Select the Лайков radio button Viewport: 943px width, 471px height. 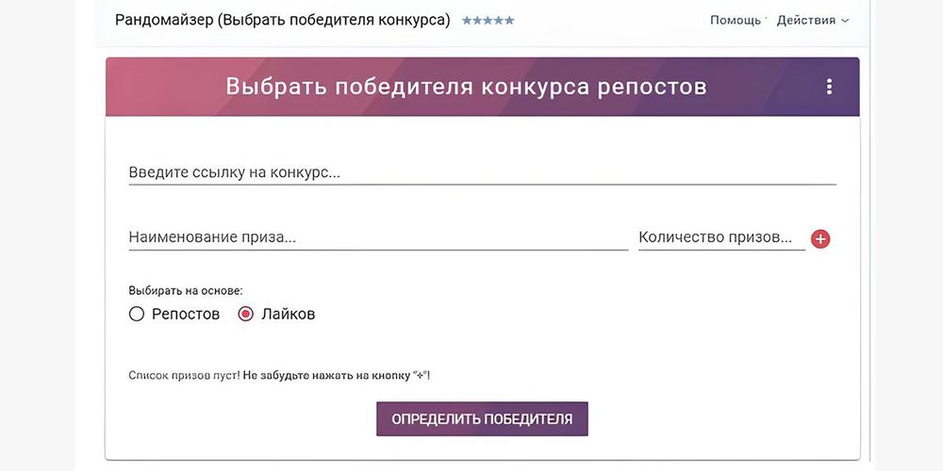point(246,315)
